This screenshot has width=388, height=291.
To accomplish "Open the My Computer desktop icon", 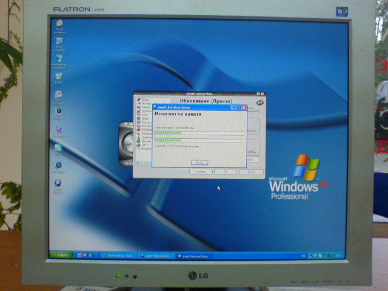I will click(x=59, y=42).
